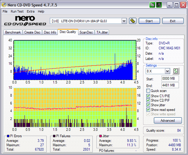Click PI Failures average value 0.02
This screenshot has height=155, width=188.
point(87,141)
